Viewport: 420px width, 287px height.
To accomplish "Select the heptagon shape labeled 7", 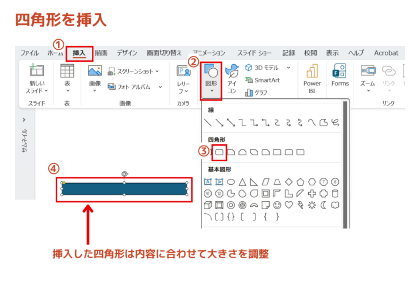I will [324, 182].
